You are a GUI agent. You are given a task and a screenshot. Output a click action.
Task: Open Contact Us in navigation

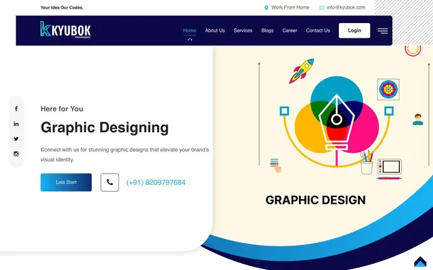(x=318, y=30)
